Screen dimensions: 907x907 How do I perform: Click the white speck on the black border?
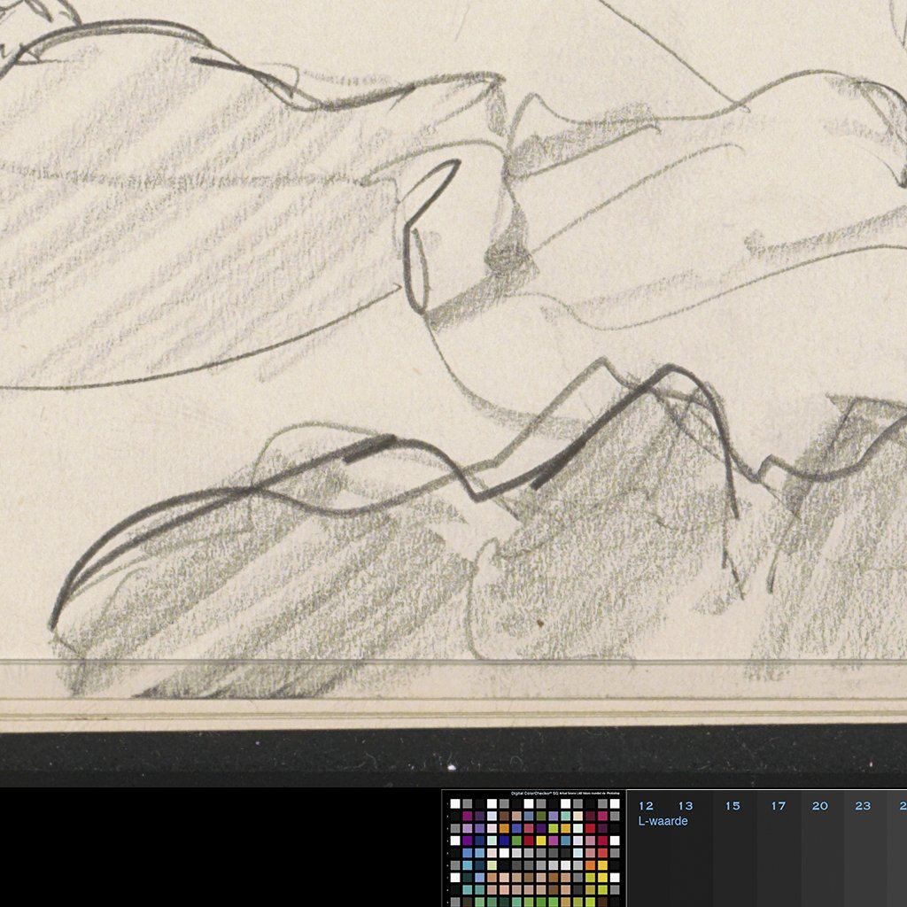pyautogui.click(x=450, y=766)
